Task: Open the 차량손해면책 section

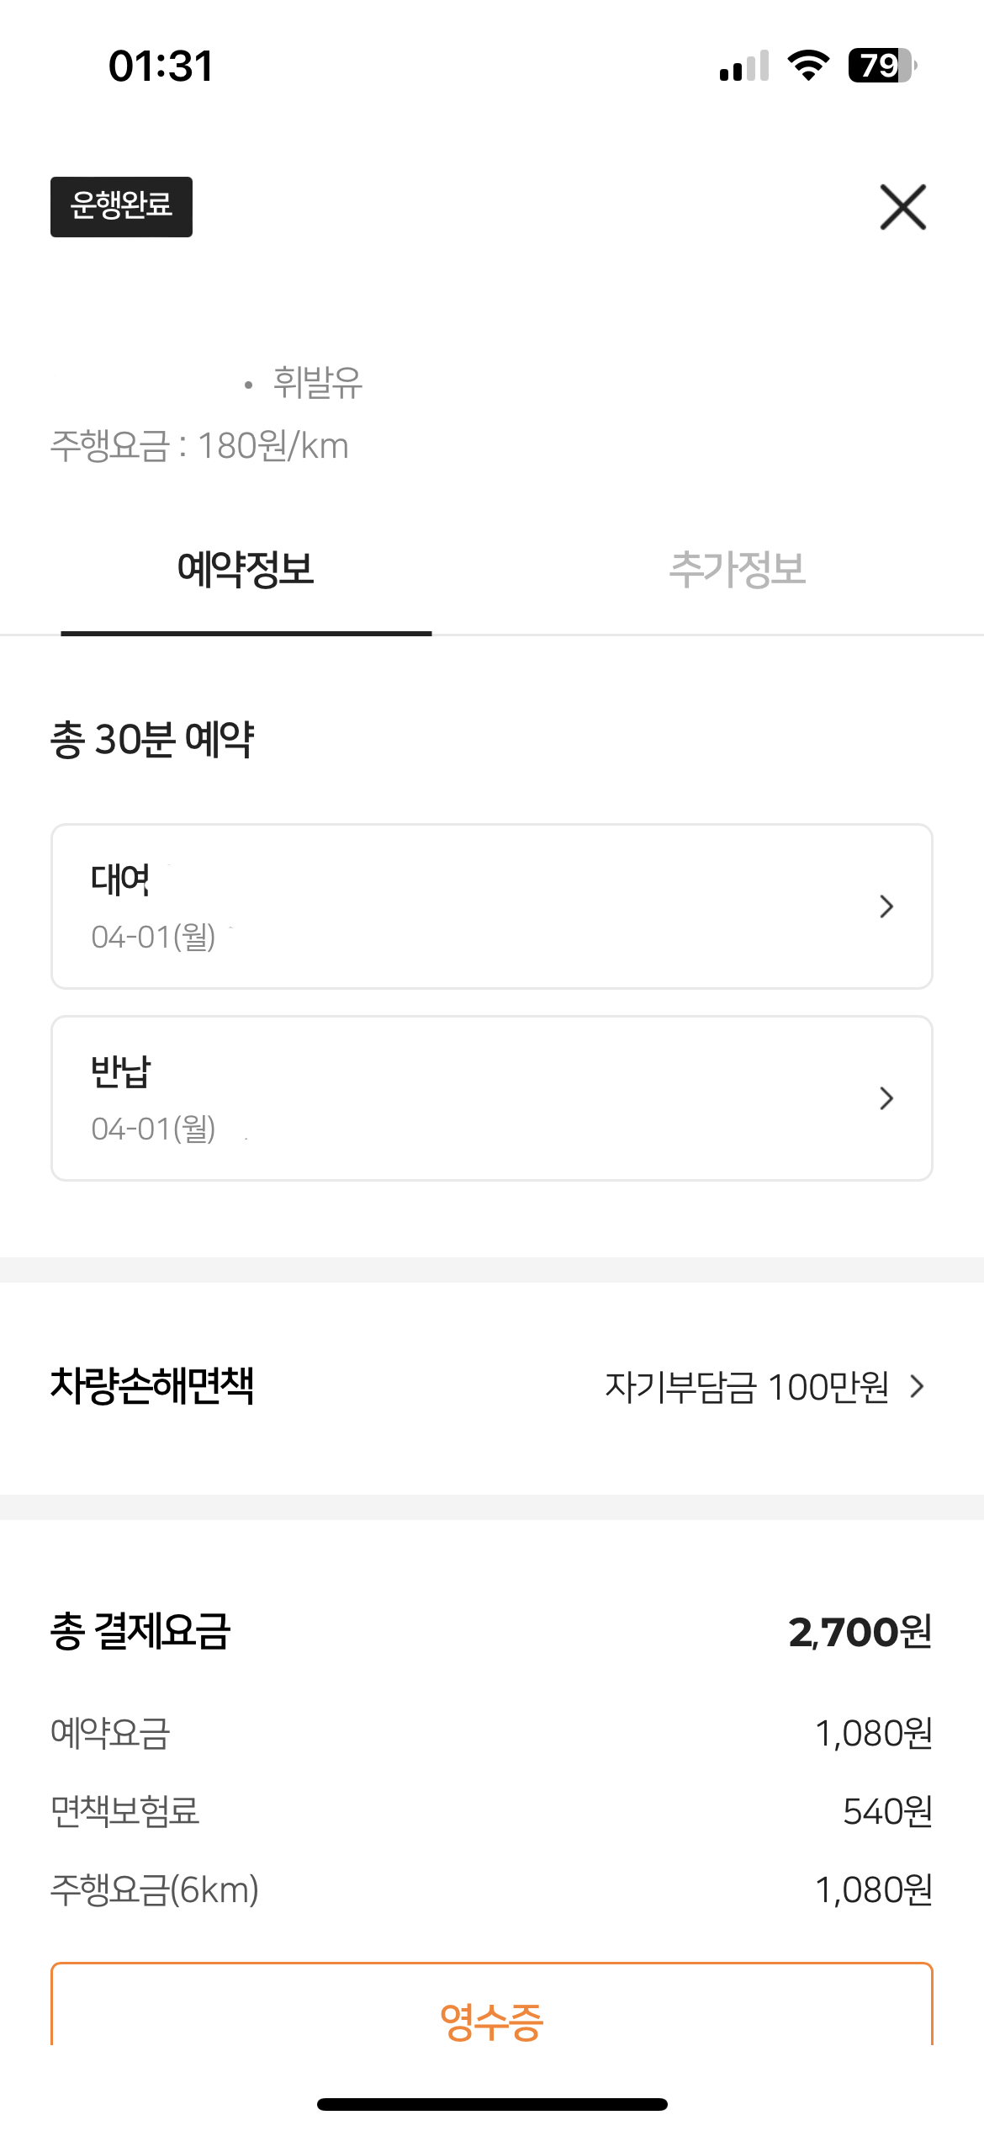Action: (152, 1386)
